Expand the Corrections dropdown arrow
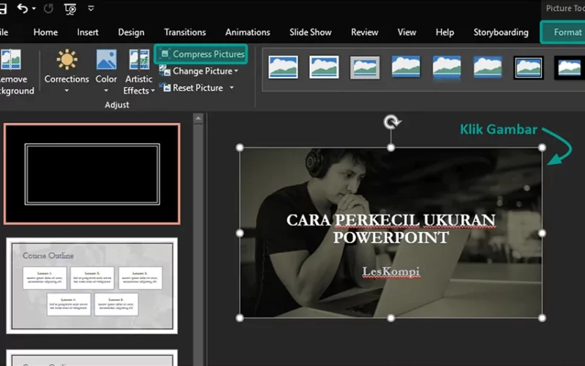 [67, 91]
